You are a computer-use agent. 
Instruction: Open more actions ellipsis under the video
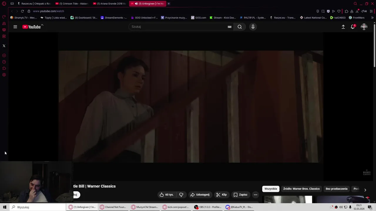[256, 195]
